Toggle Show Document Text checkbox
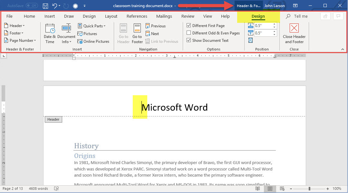 click(189, 41)
